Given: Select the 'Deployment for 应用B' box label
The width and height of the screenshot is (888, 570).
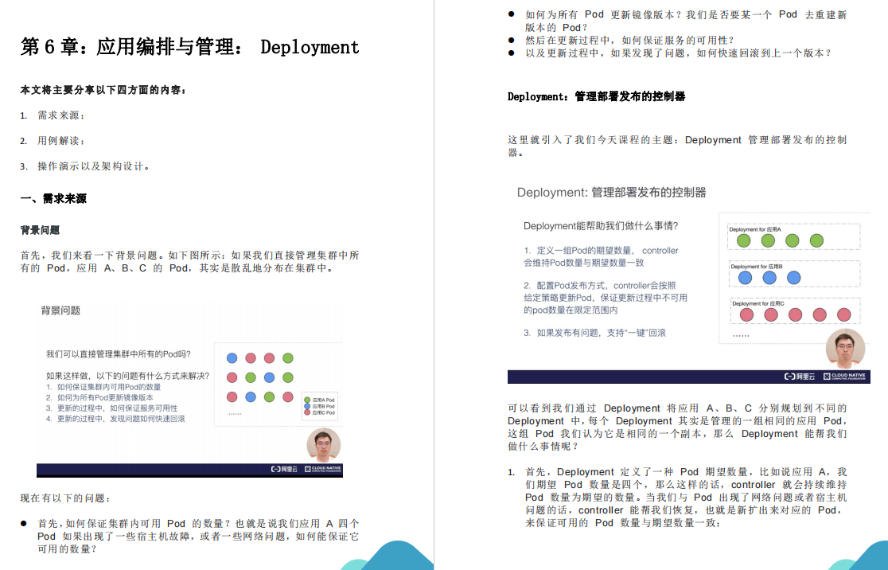Looking at the screenshot, I should click(756, 267).
